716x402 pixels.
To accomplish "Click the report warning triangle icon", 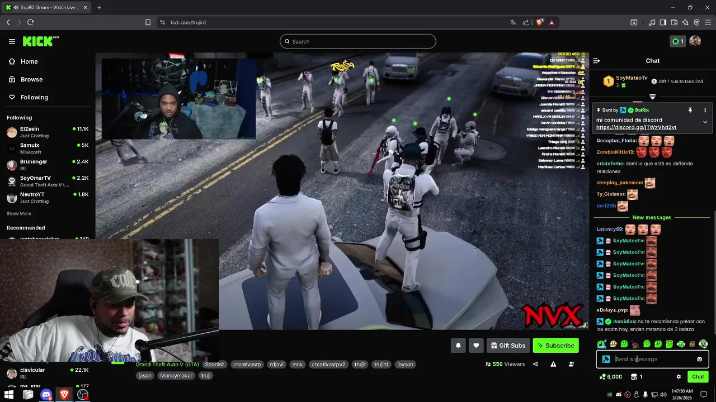I will coord(553,364).
